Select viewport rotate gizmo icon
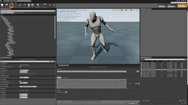Viewport: 188px width, 105px height. click(114, 10)
